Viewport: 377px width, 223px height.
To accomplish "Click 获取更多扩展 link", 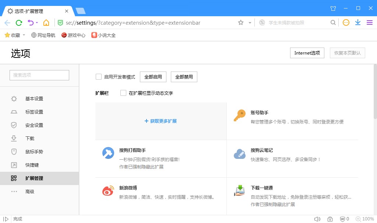I will (161, 121).
